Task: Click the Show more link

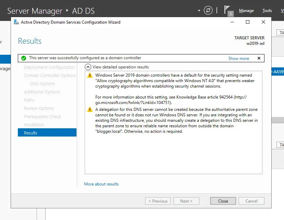Action: pyautogui.click(x=238, y=59)
